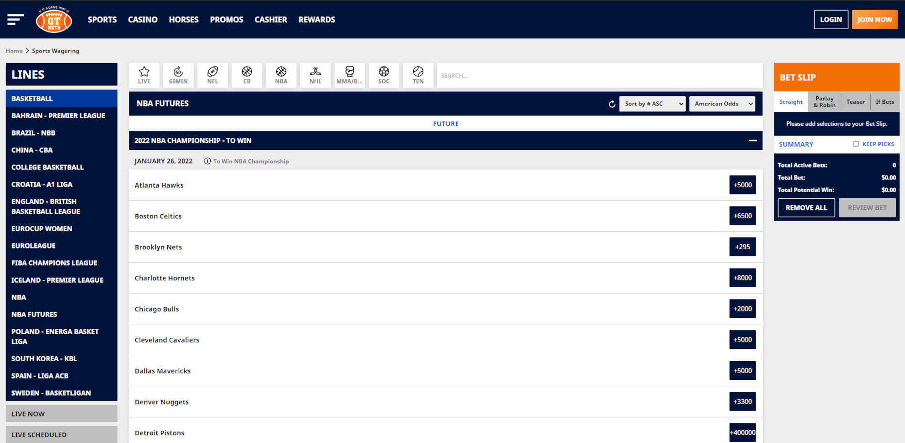Open the CASINO menu
The image size is (905, 443).
pos(143,20)
